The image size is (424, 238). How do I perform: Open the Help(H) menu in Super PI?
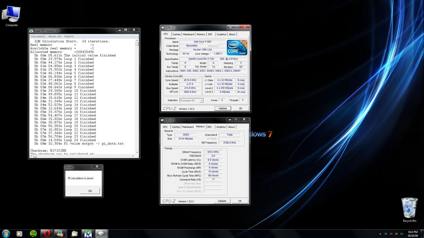tap(69, 36)
